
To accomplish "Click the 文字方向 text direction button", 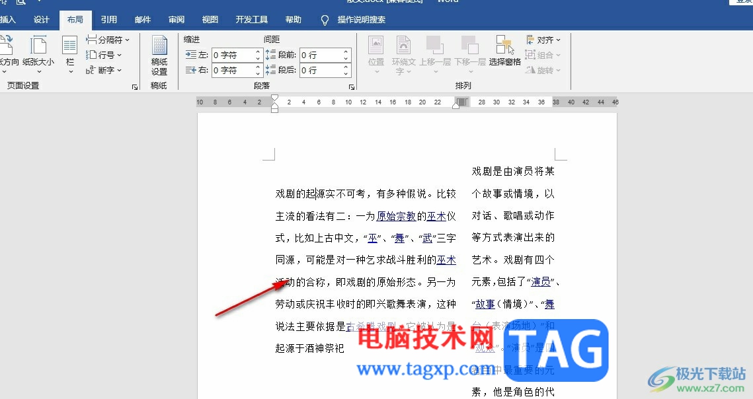I will [x=9, y=54].
